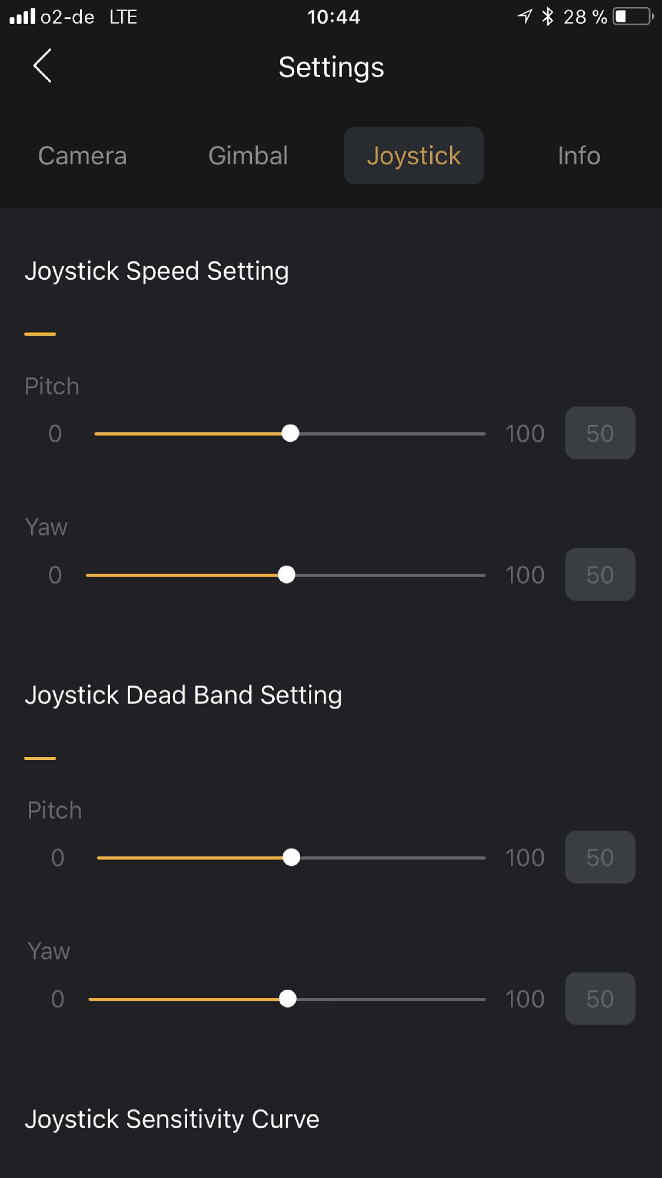The image size is (662, 1178).
Task: Click the Dead Band Yaw slider handle
Action: [x=288, y=999]
